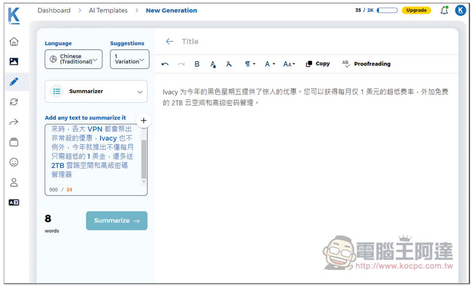This screenshot has width=473, height=287.
Task: Copy the generated text
Action: pyautogui.click(x=318, y=64)
